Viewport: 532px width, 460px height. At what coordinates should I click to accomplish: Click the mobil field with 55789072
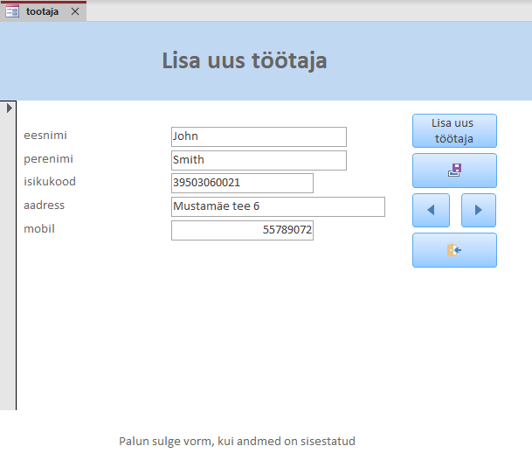click(x=242, y=230)
